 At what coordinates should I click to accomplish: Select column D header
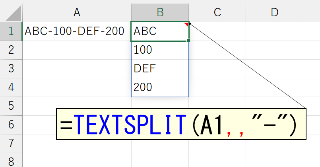point(275,12)
